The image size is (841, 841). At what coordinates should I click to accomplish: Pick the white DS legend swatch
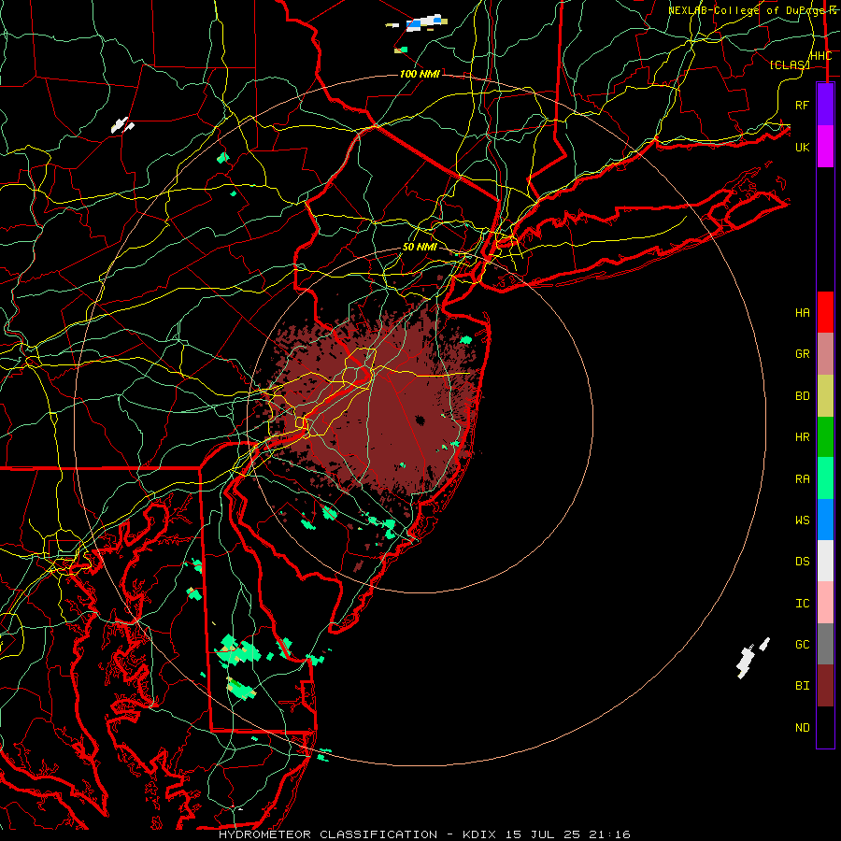(x=825, y=561)
